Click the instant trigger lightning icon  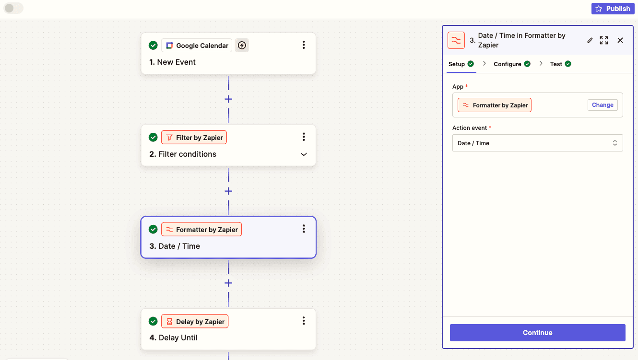242,46
